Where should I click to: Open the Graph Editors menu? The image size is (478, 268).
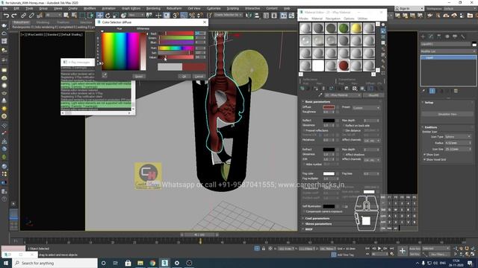(131, 8)
